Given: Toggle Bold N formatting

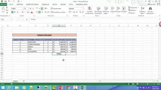Looking at the screenshot, I should [12, 12].
